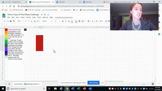Image resolution: width=162 pixels, height=91 pixels.
Task: Click the browser address bar
Action: click(62, 6)
